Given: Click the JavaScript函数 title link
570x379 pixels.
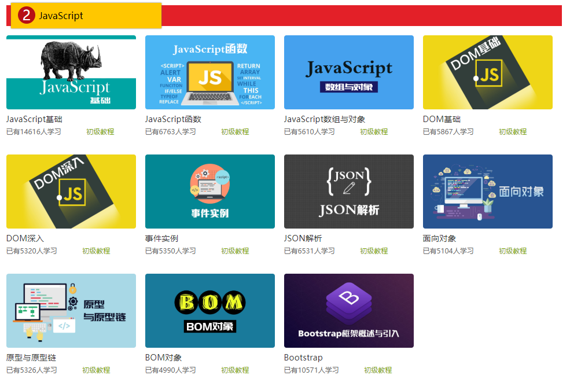Looking at the screenshot, I should click(174, 119).
